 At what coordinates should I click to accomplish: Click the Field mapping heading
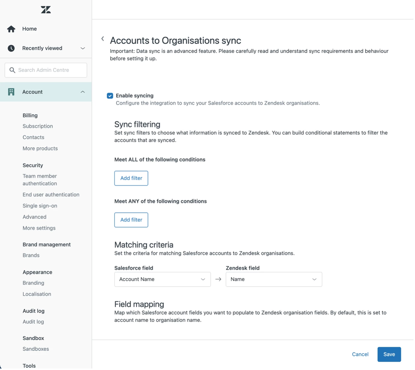pos(139,304)
